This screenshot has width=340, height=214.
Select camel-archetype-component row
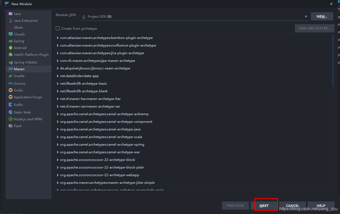click(194, 122)
